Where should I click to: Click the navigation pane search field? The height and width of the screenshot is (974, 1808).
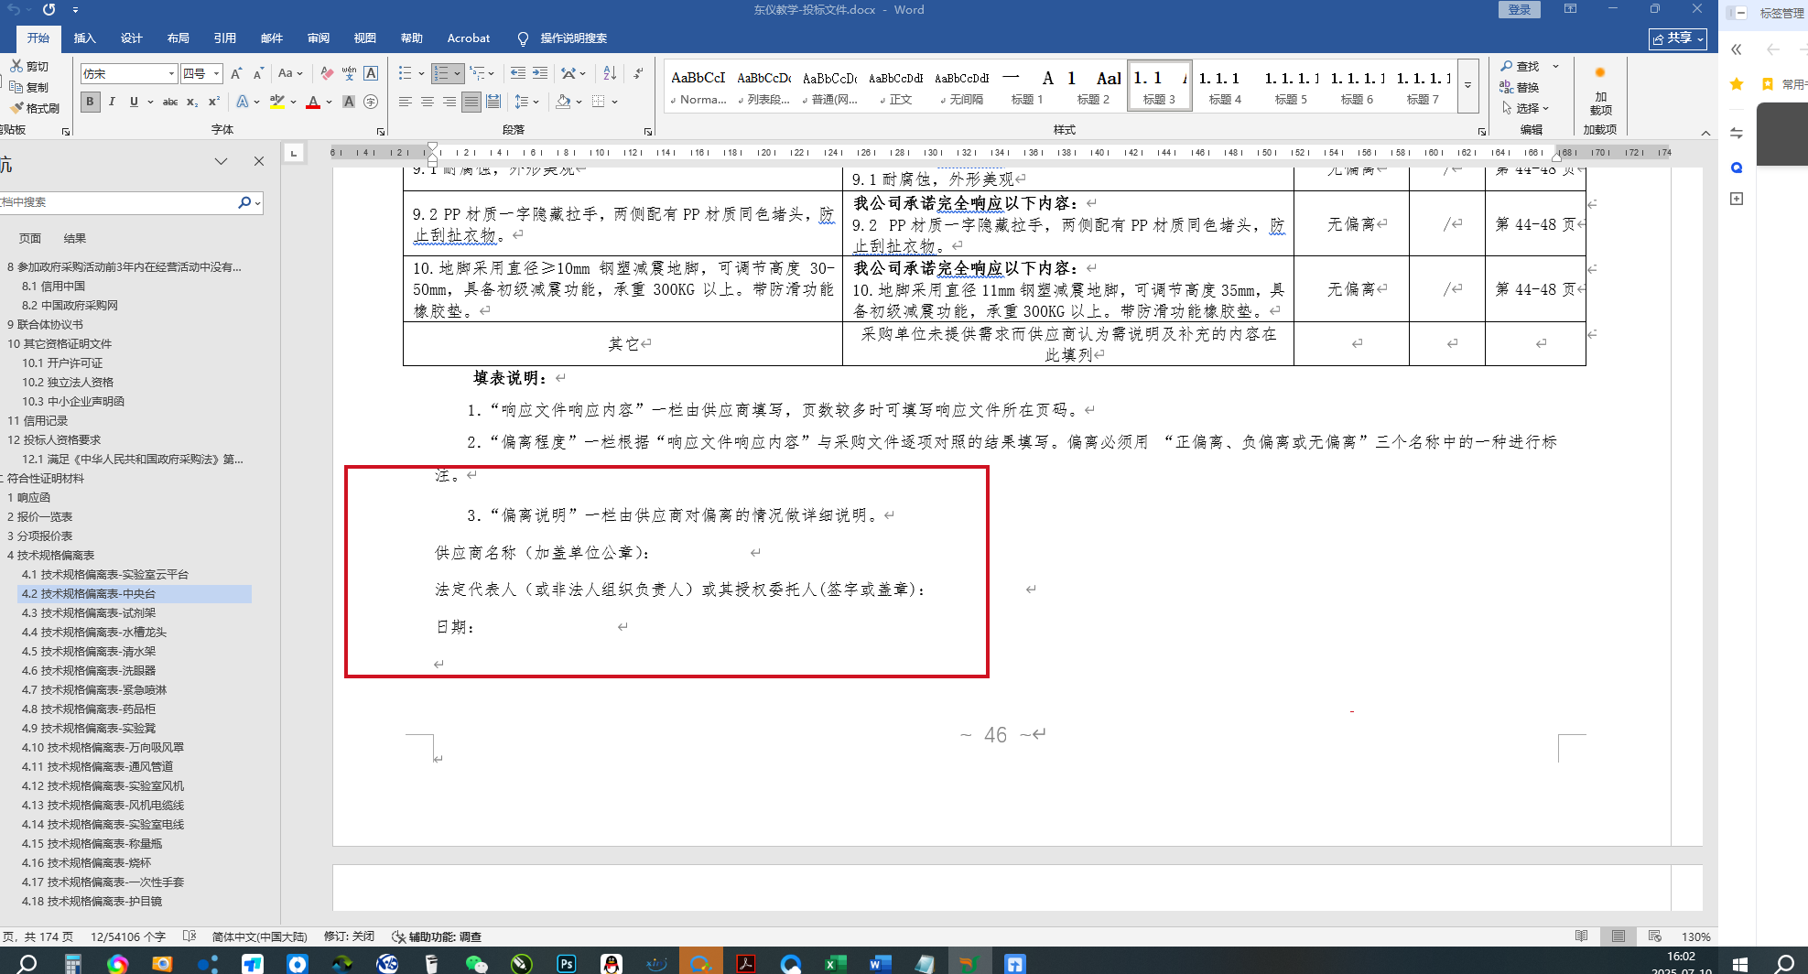pyautogui.click(x=117, y=202)
